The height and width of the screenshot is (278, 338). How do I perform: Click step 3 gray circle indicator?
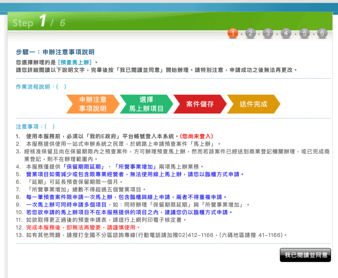[x=268, y=33]
